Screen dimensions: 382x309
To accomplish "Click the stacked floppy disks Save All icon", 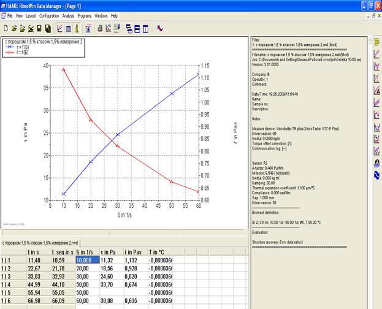I will 48,29.
